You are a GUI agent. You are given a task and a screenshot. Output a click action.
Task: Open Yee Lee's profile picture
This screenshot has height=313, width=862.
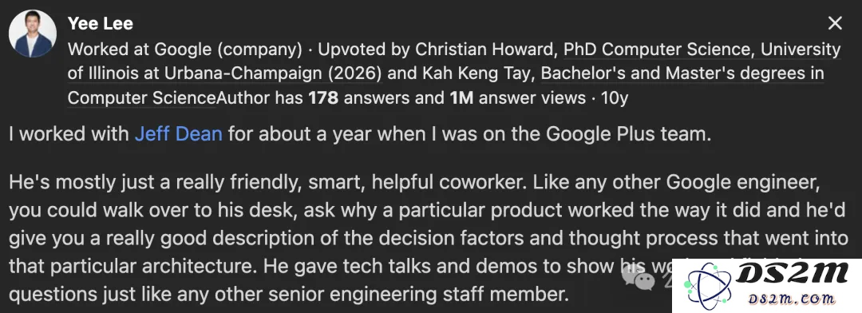(x=33, y=34)
